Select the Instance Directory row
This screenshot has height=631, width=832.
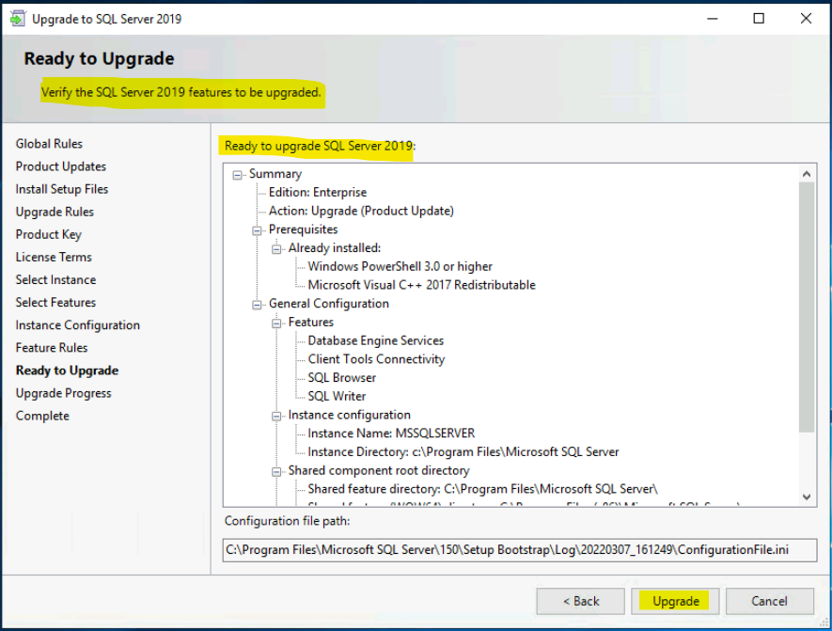pos(463,452)
